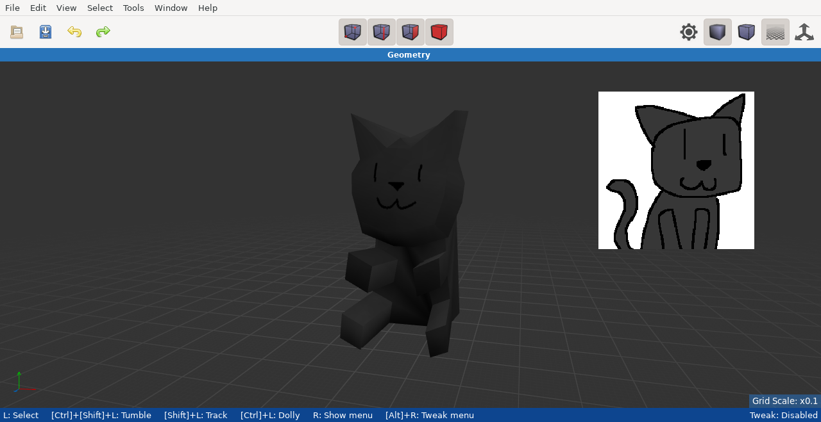This screenshot has height=422, width=821.
Task: Expand the Tools dropdown menu
Action: (133, 8)
